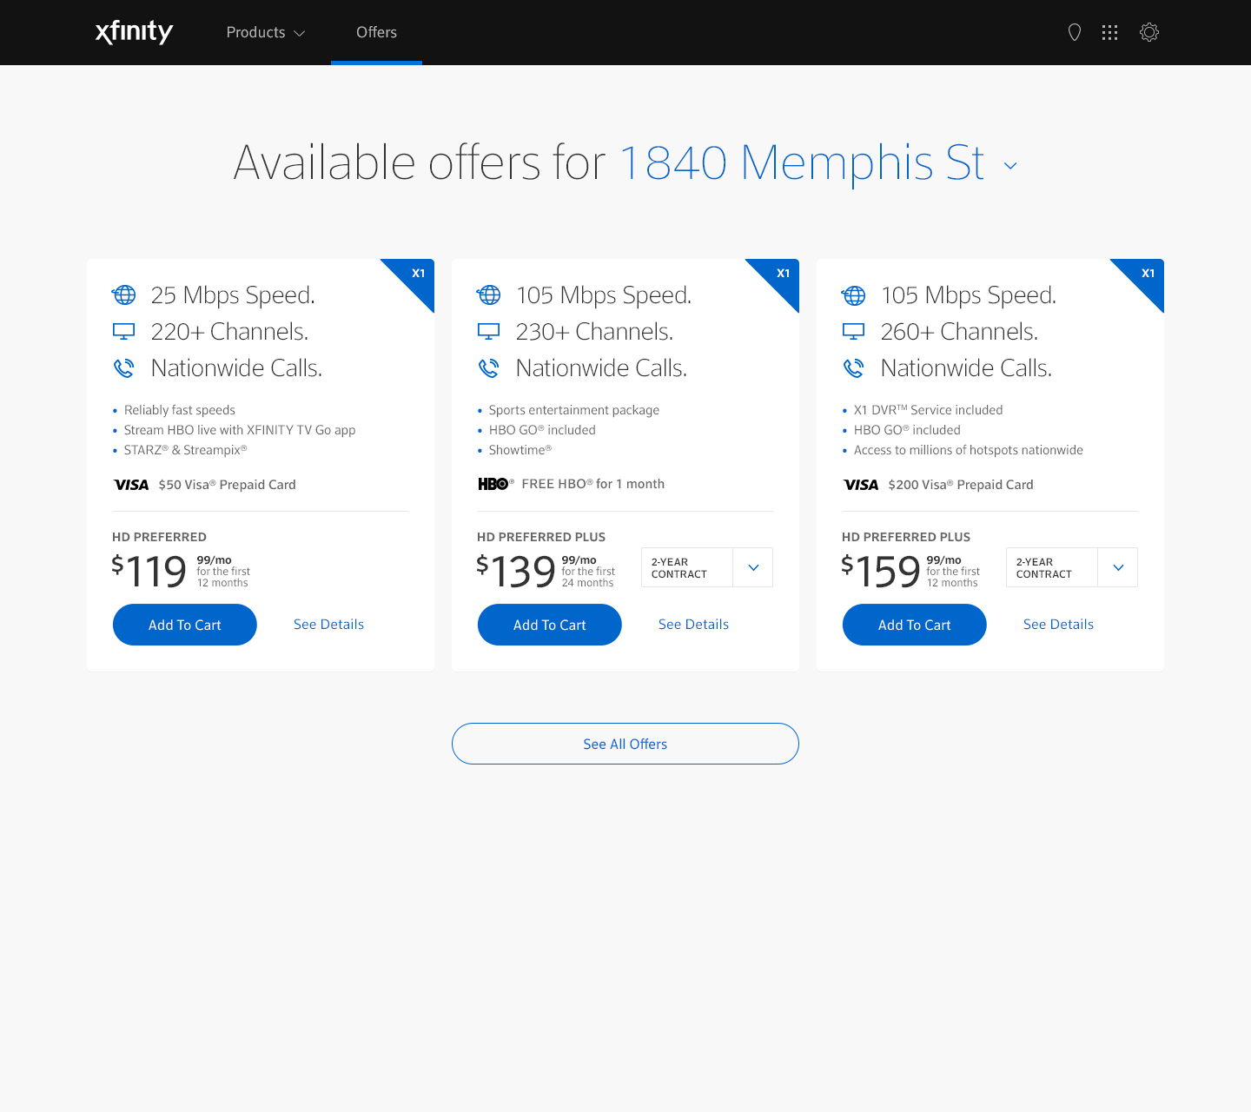The image size is (1251, 1112).
Task: See details for the $119 plan
Action: point(328,625)
